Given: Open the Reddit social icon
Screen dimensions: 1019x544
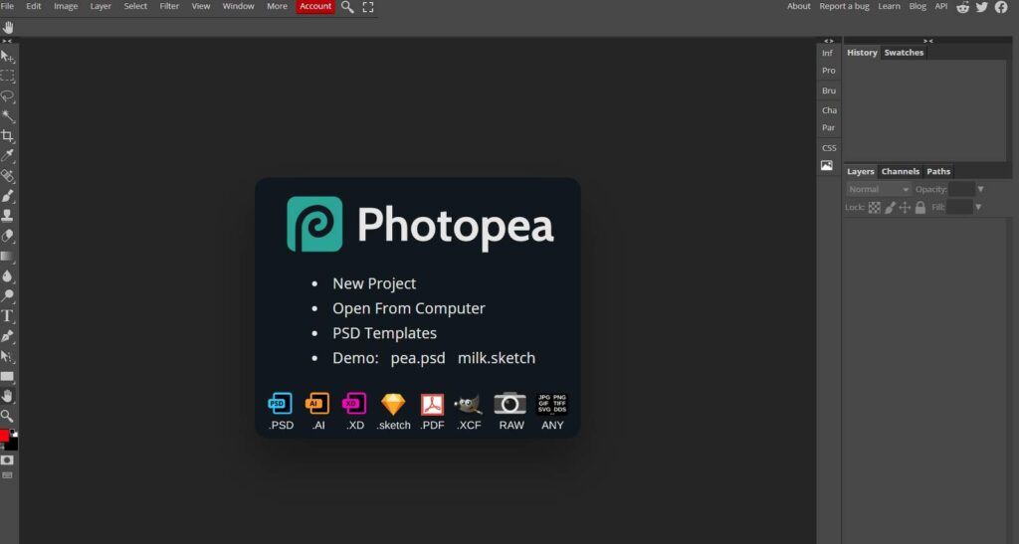Looking at the screenshot, I should [x=962, y=7].
